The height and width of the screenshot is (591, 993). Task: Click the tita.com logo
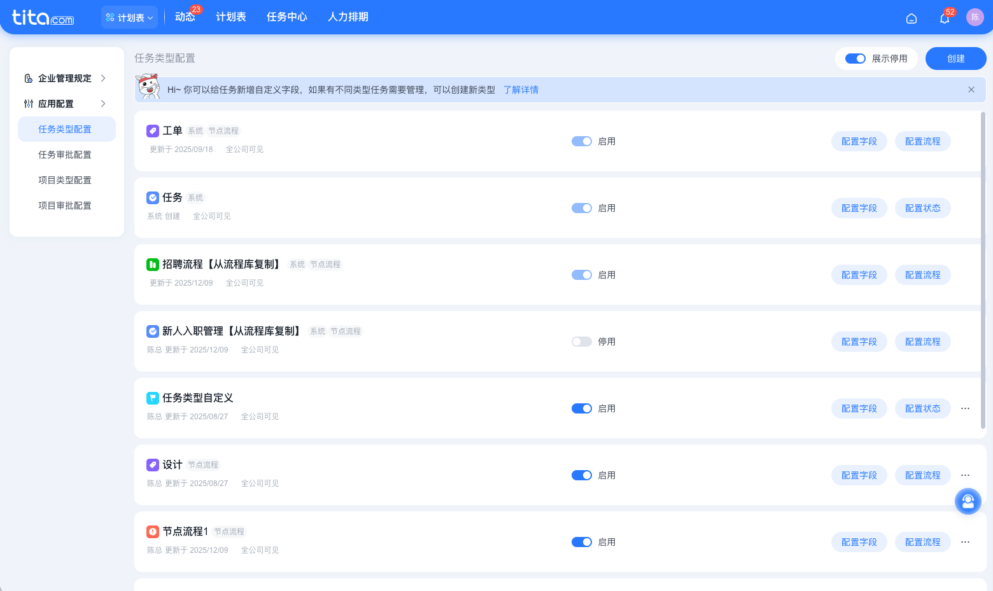point(43,17)
